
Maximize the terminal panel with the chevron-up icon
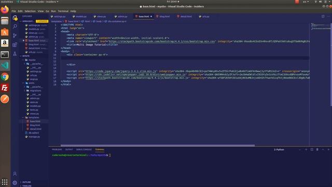coord(323,150)
